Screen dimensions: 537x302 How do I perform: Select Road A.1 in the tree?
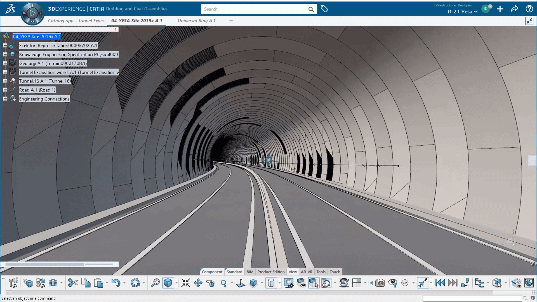37,90
